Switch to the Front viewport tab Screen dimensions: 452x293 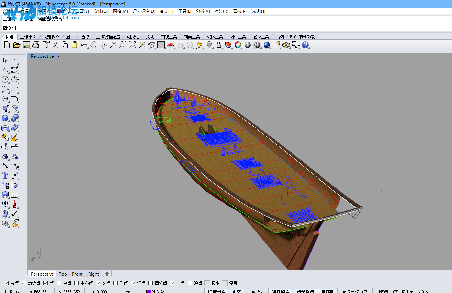point(77,274)
